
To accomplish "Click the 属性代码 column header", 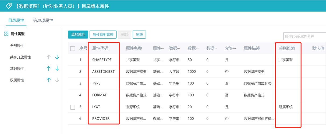I will tap(100, 48).
